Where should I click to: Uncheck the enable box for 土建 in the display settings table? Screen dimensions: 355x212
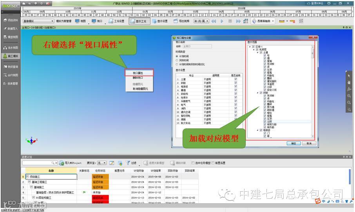[x=235, y=79]
